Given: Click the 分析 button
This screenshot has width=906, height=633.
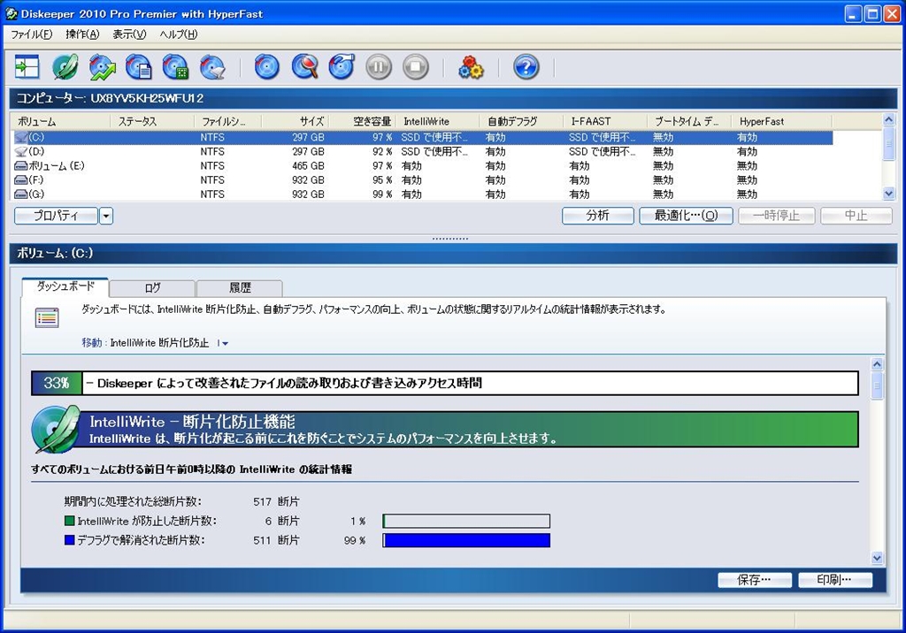Looking at the screenshot, I should (x=598, y=216).
